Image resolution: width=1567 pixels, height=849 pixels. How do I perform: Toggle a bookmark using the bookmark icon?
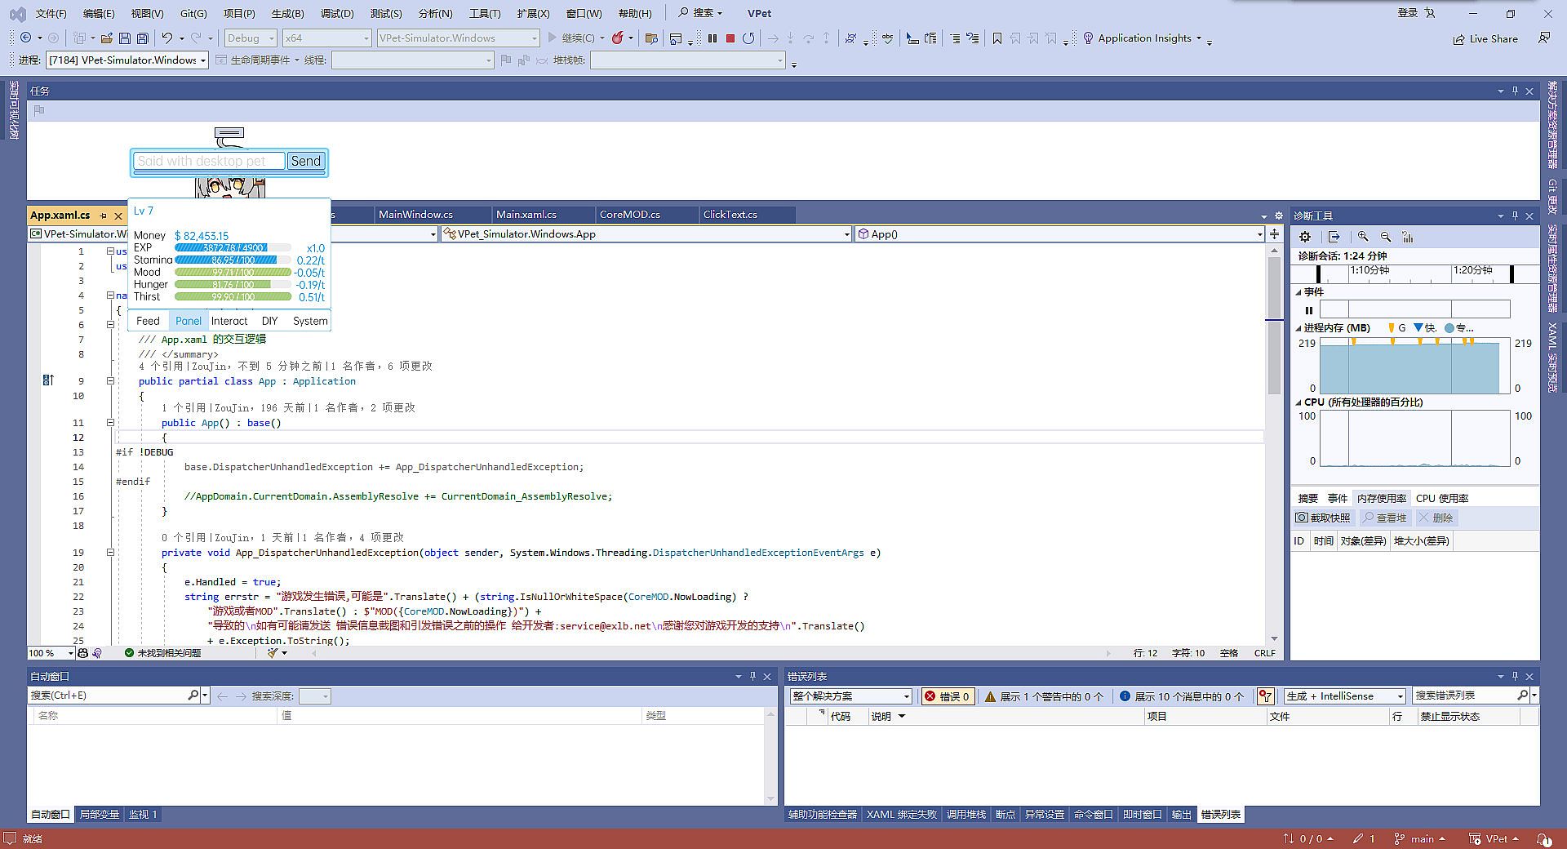[x=997, y=38]
